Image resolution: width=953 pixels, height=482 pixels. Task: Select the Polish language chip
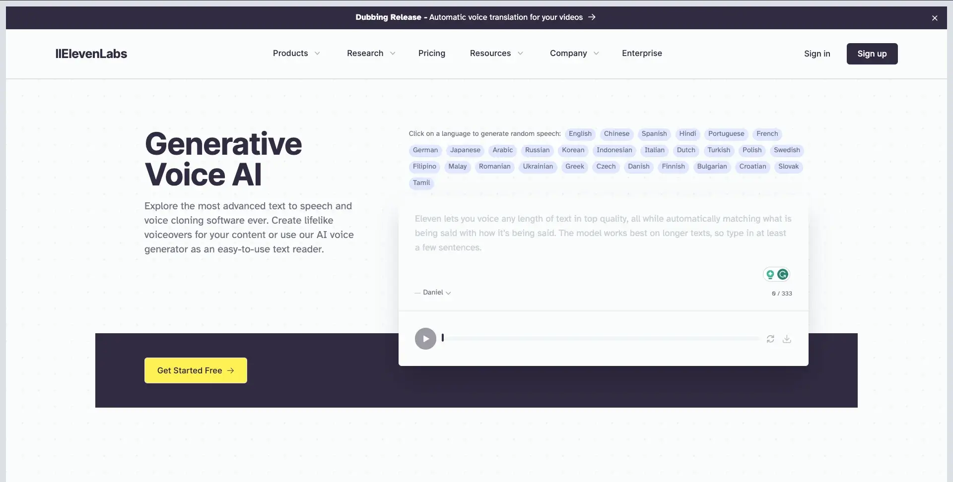(x=752, y=150)
